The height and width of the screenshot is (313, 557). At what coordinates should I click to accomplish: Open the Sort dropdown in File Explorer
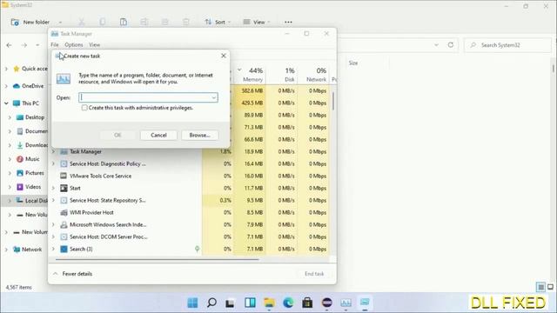[x=218, y=22]
